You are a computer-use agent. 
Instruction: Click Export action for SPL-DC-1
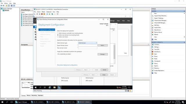[x=156, y=66]
